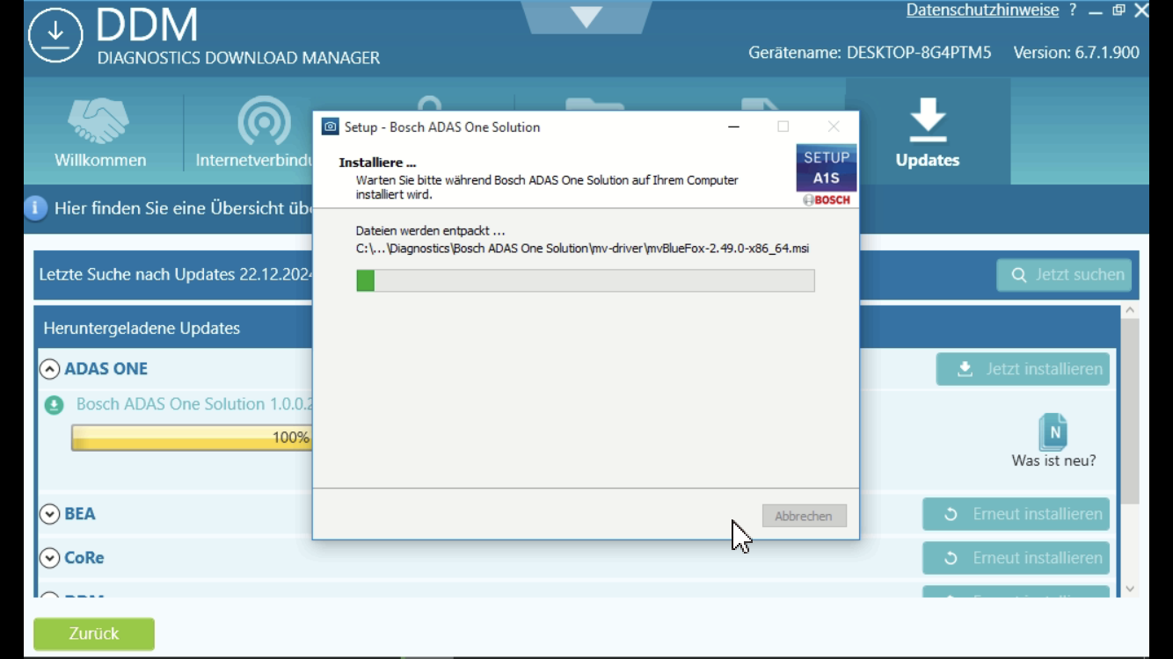The width and height of the screenshot is (1173, 659).
Task: Click the help question mark icon
Action: point(1073,11)
